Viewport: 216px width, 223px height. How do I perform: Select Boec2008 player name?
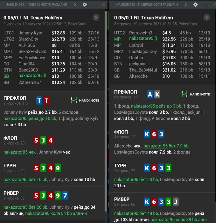[x=28, y=70]
